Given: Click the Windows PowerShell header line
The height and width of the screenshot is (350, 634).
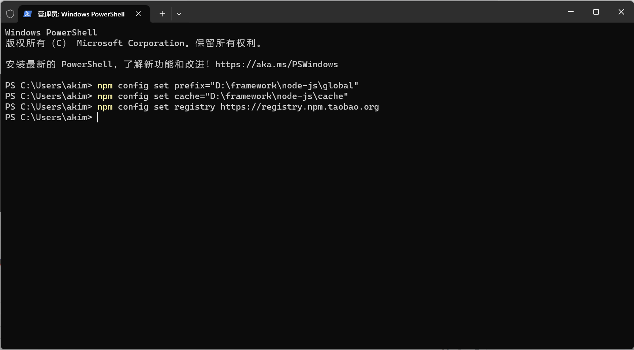Looking at the screenshot, I should (x=51, y=33).
